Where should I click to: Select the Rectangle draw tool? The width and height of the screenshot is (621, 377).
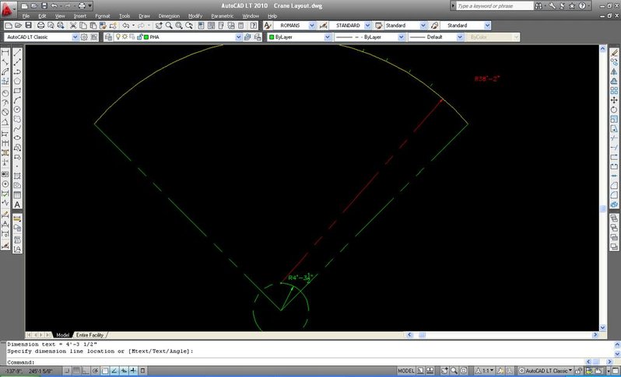coord(17,91)
